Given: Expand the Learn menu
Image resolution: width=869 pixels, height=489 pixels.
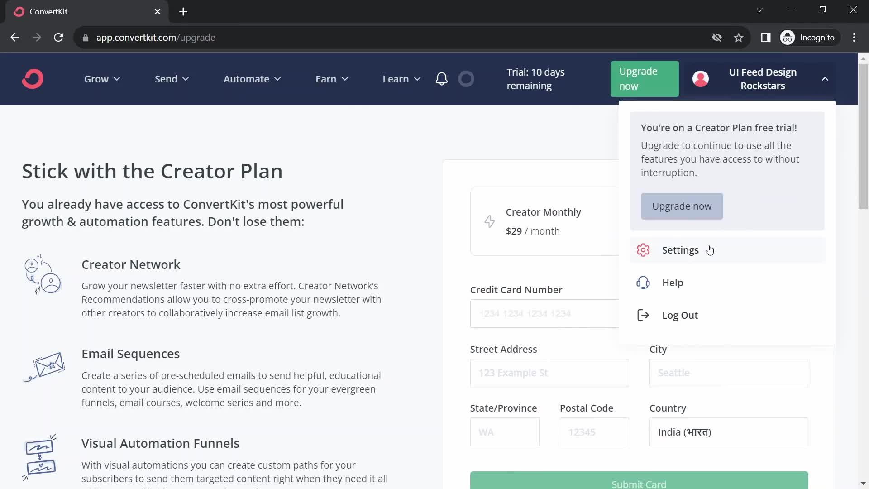Looking at the screenshot, I should pos(402,79).
